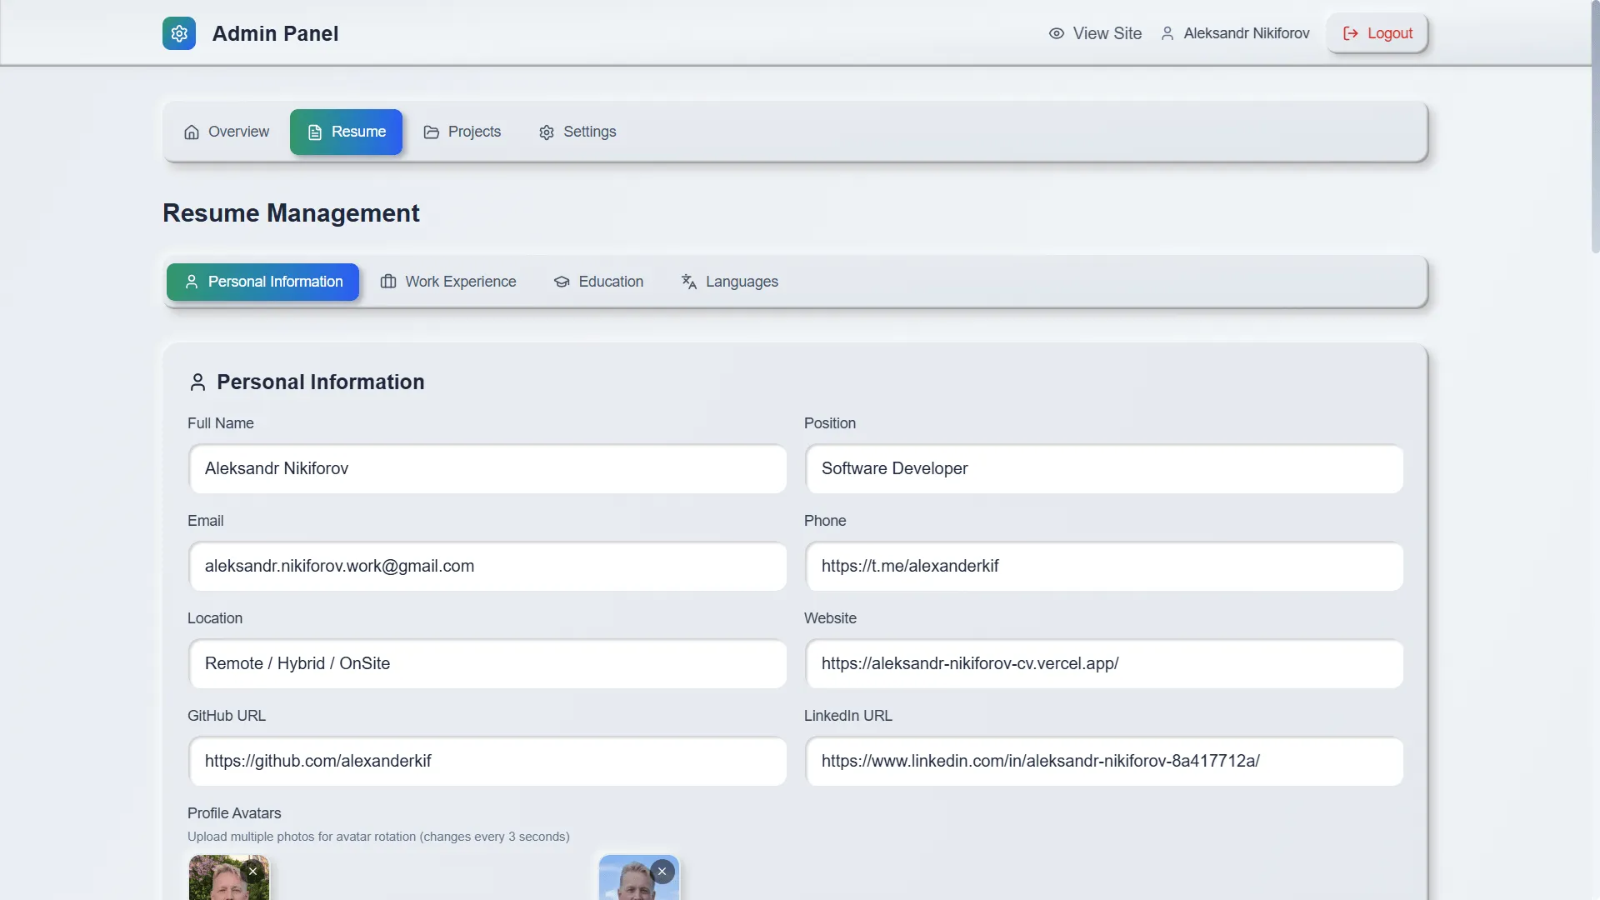1600x900 pixels.
Task: Click the briefcase icon for Work Experience
Action: pyautogui.click(x=388, y=282)
